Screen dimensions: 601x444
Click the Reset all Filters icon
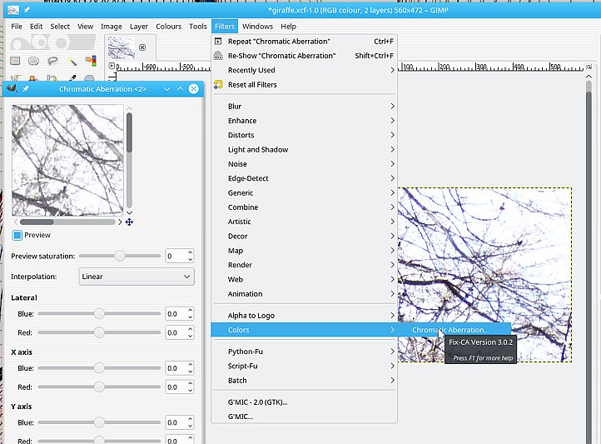pyautogui.click(x=218, y=84)
